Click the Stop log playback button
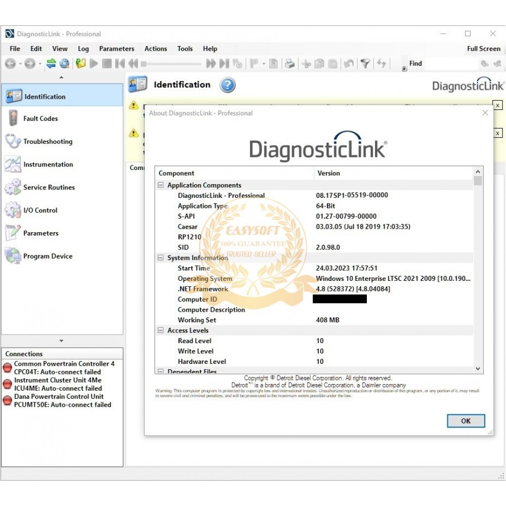This screenshot has width=506, height=506. tap(107, 64)
